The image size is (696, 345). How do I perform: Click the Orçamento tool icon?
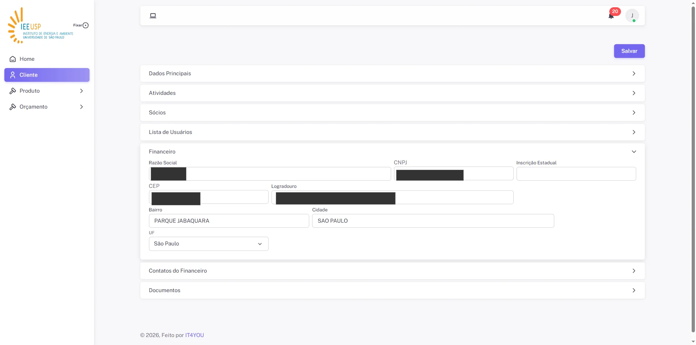click(13, 107)
